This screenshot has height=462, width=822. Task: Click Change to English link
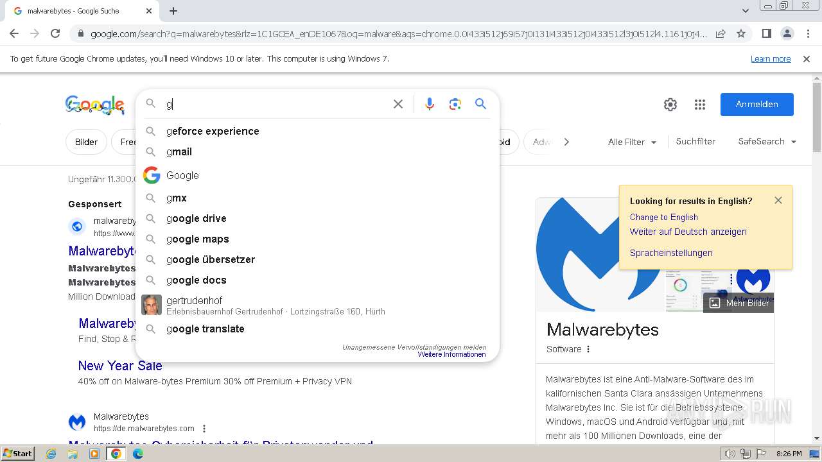663,217
